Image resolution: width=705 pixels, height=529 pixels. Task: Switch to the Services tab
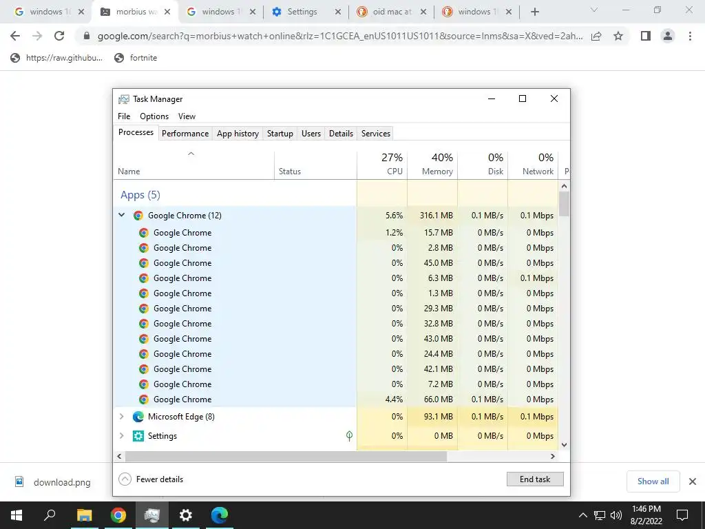(376, 133)
